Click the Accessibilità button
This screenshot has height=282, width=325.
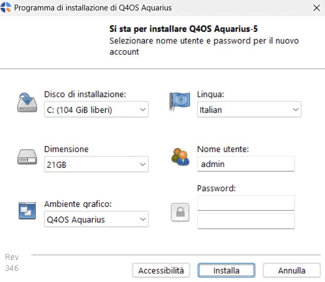pos(161,271)
